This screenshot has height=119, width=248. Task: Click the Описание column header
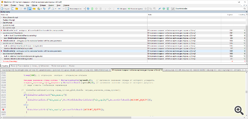tap(74, 14)
